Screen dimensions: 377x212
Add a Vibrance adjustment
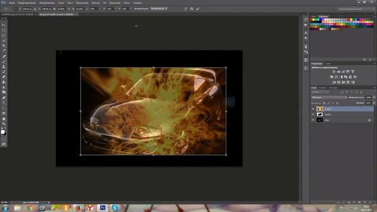point(353,72)
